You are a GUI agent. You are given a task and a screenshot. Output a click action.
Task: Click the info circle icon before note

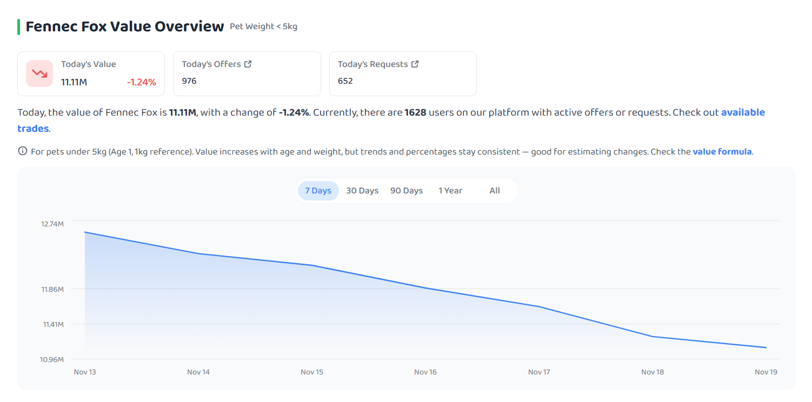pyautogui.click(x=23, y=151)
